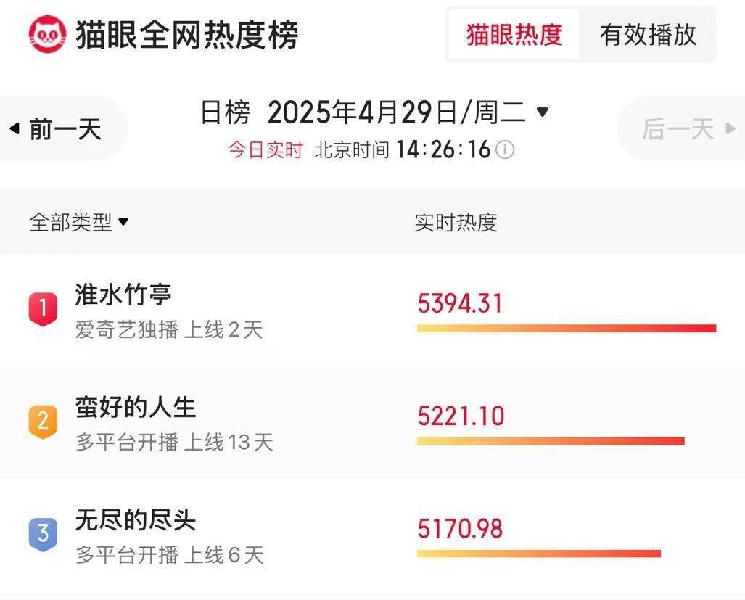Click the Maoyan cat logo icon
Screen dimensions: 745x600
pyautogui.click(x=47, y=33)
